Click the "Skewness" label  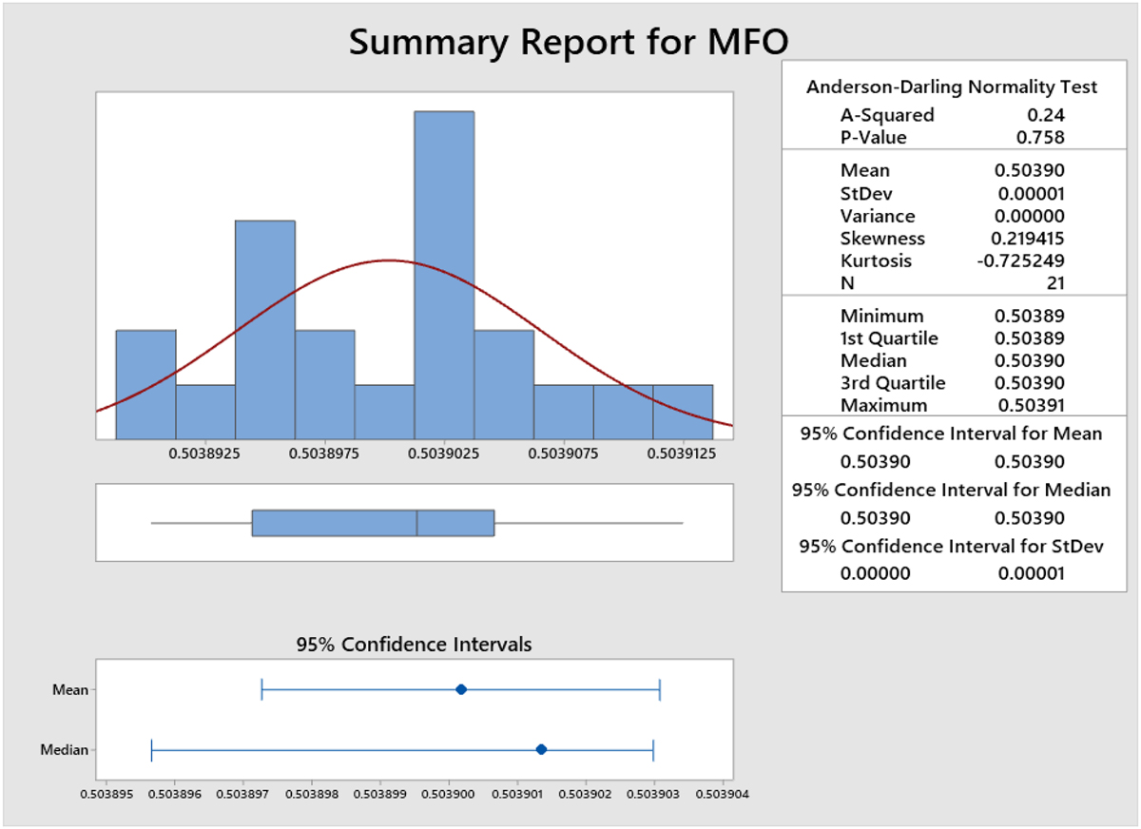882,239
